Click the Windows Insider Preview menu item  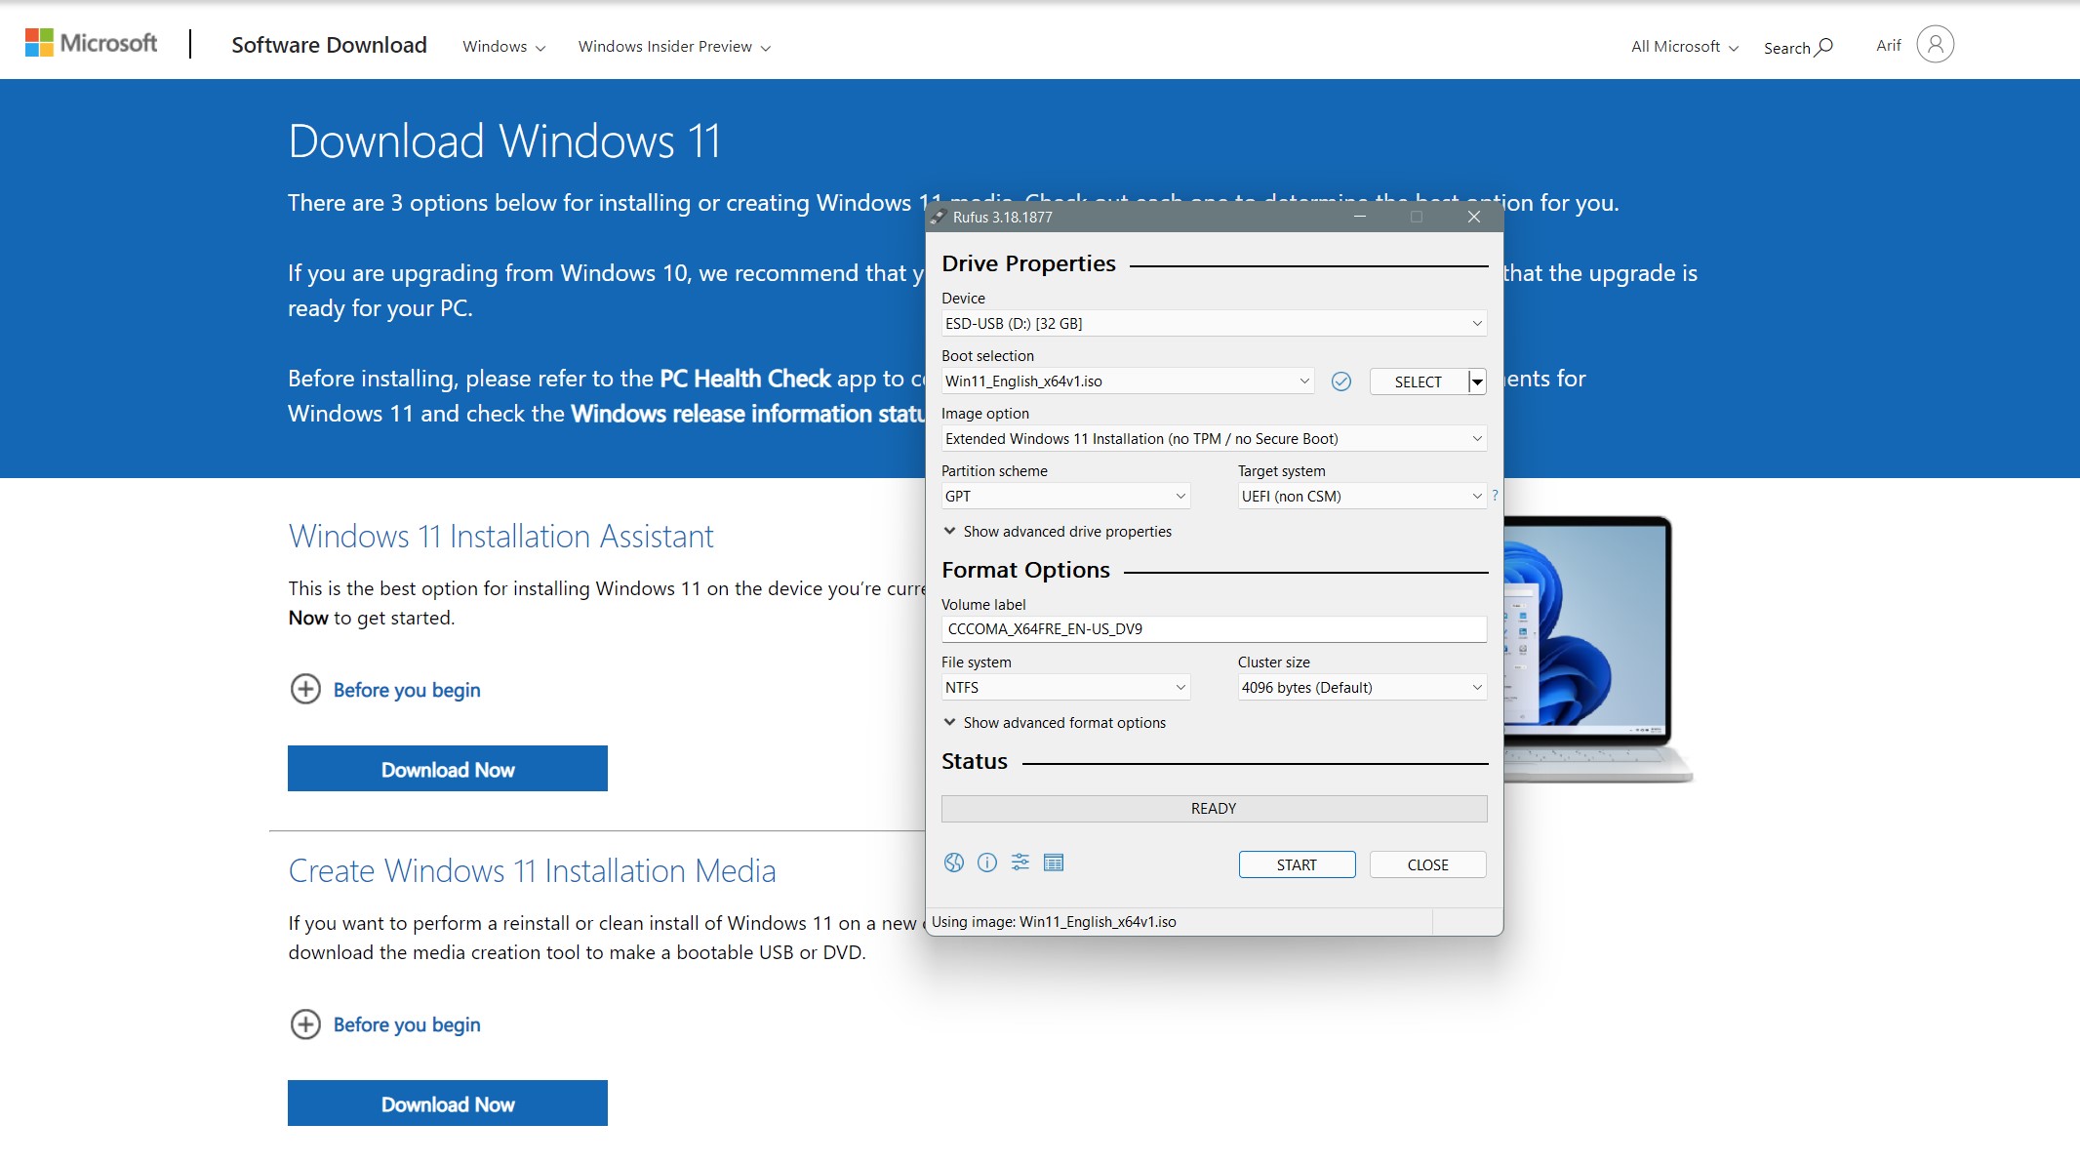pos(673,46)
